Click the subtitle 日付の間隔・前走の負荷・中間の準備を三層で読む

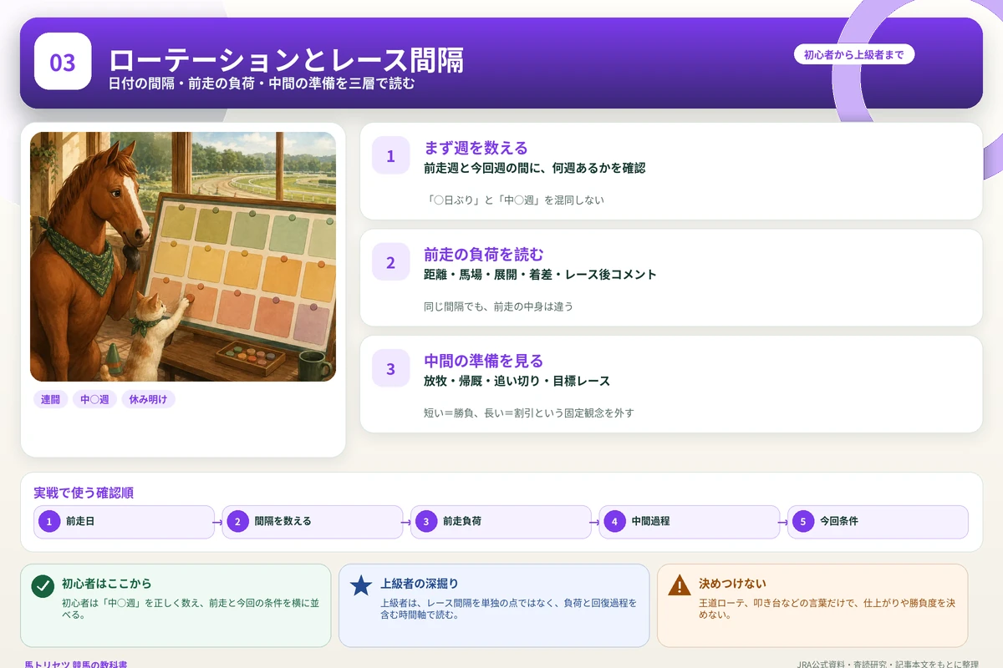click(x=262, y=84)
